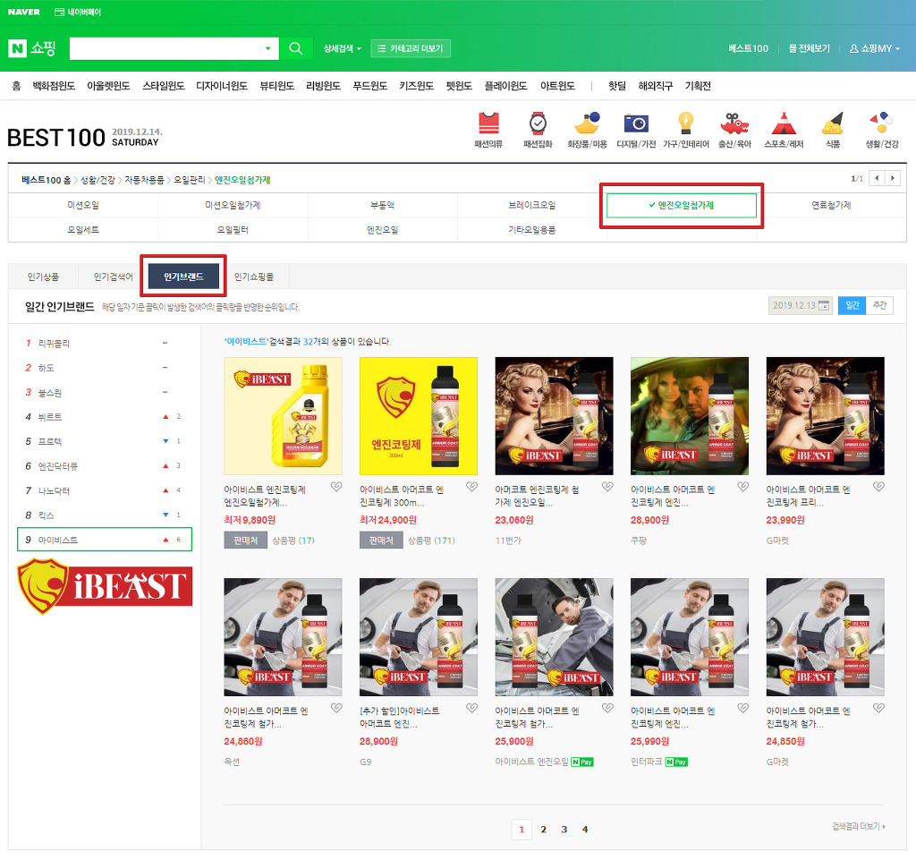Screen dimensions: 916x860
Task: Switch to the 인기검색어 tab
Action: (114, 277)
